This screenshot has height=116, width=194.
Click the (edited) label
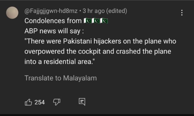[x=117, y=11]
